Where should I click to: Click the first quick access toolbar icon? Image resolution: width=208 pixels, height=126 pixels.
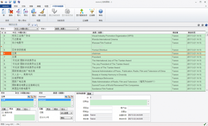click(2, 2)
